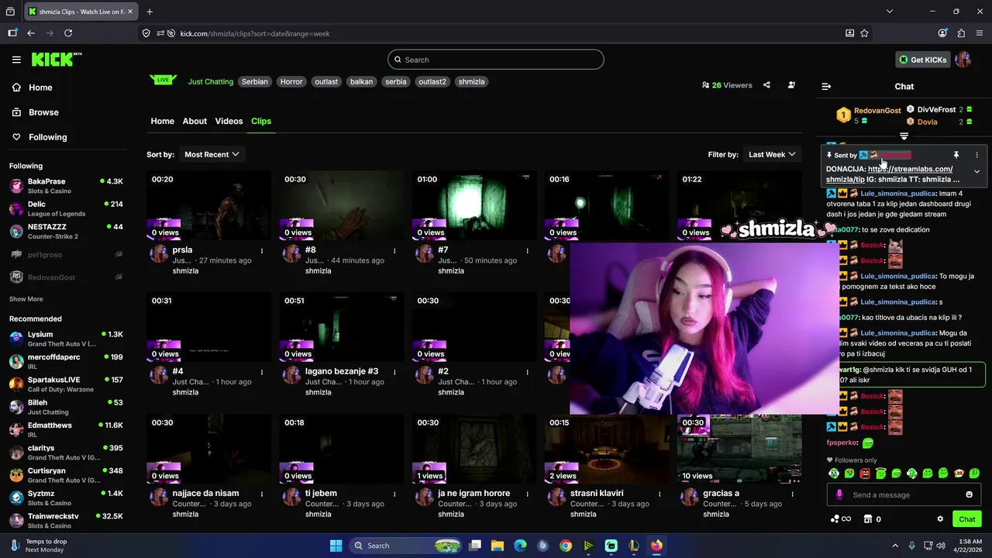992x558 pixels.
Task: Open the Most Recent sort dropdown
Action: (x=212, y=154)
